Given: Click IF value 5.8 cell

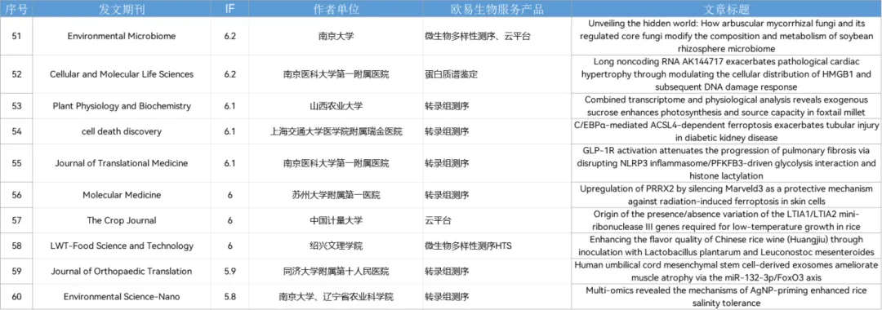Looking at the screenshot, I should [x=229, y=296].
